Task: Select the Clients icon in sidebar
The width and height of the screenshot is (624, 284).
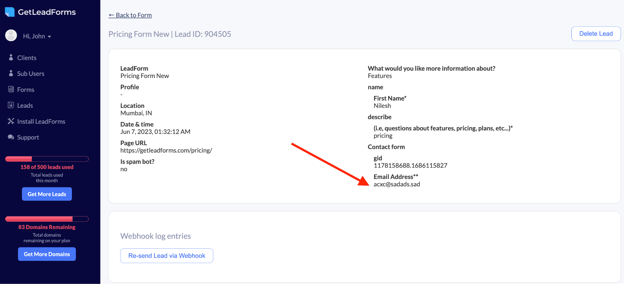Action: pos(11,57)
